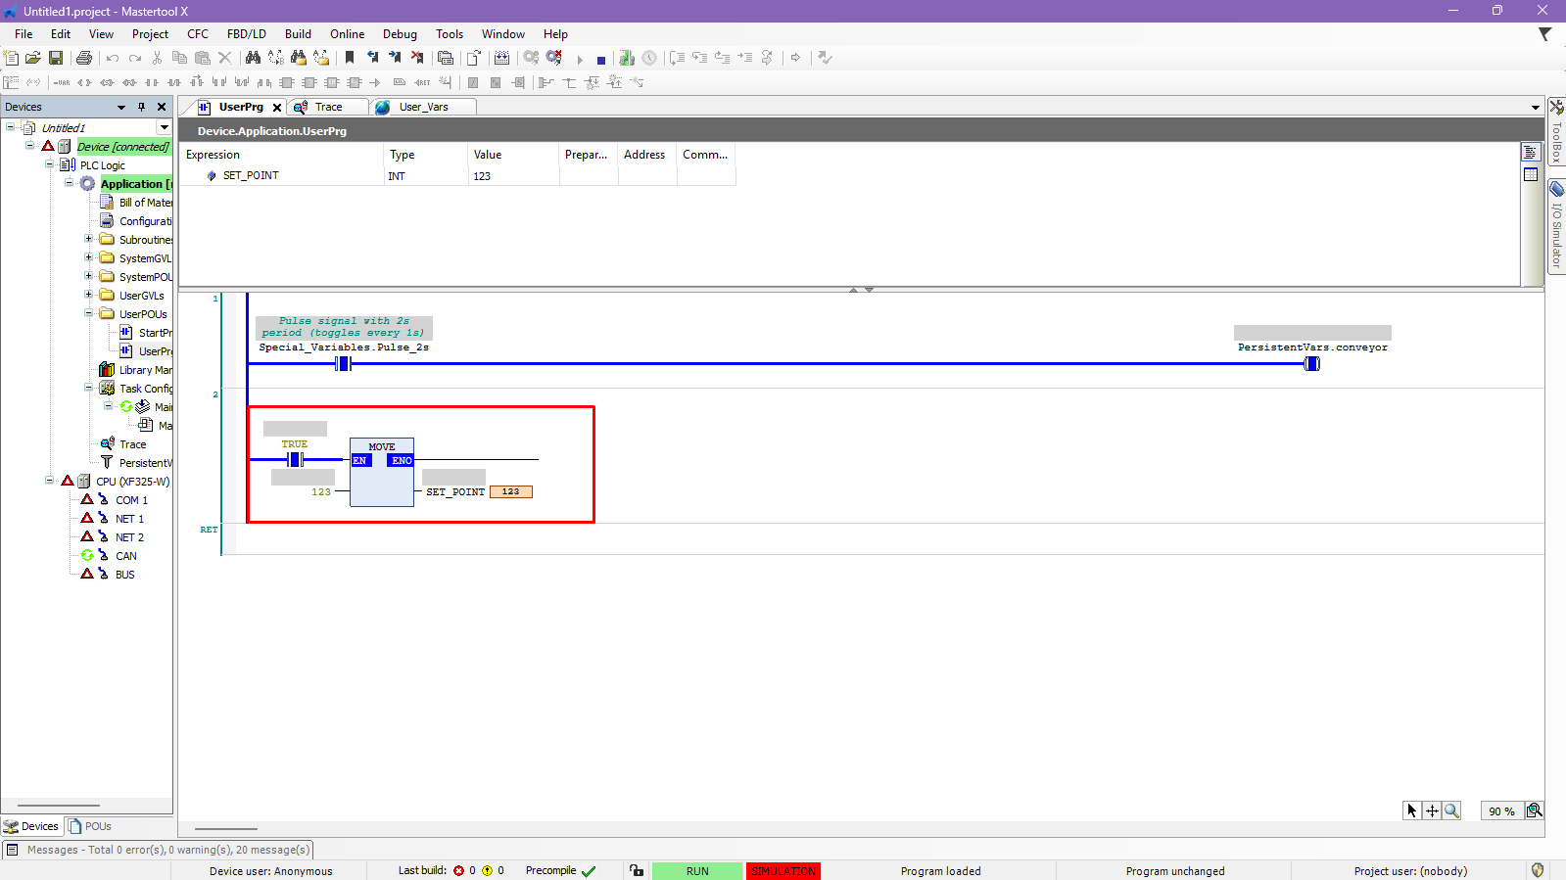Expand the SystemGVL folder in tree
This screenshot has height=880, width=1566.
(89, 258)
